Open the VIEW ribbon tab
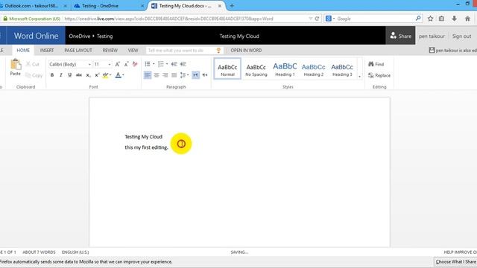Image resolution: width=477 pixels, height=268 pixels. click(x=133, y=51)
